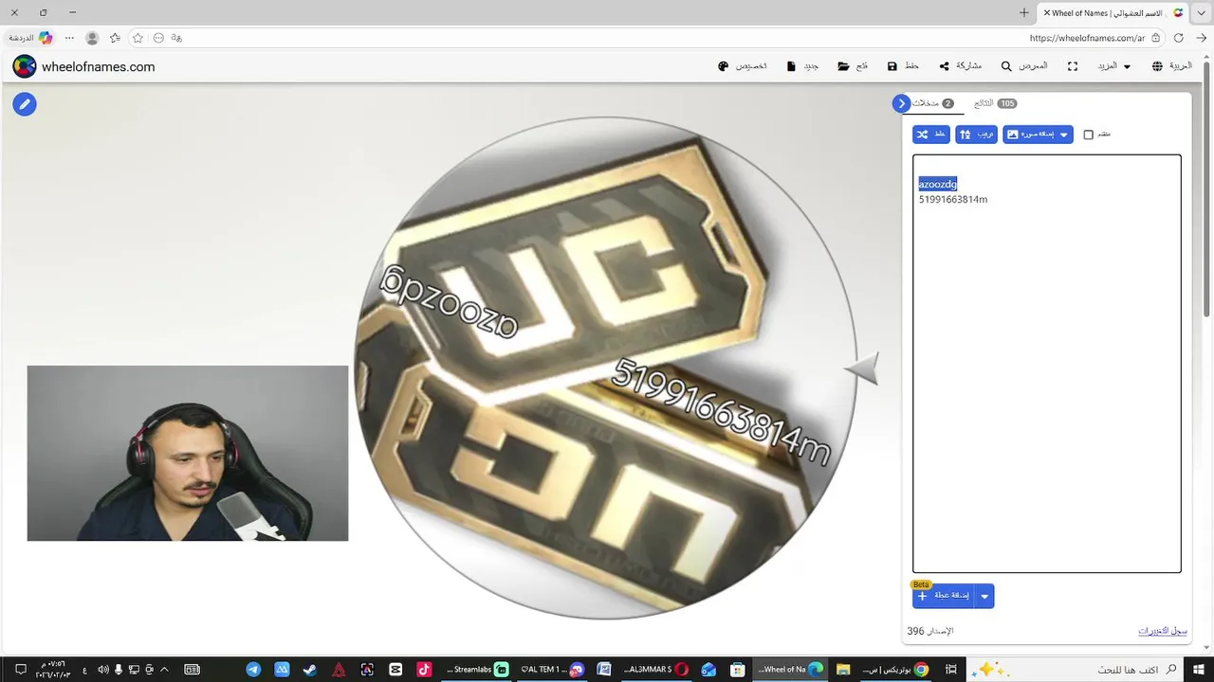Refresh the page in browser
Image resolution: width=1214 pixels, height=682 pixels.
point(1179,38)
